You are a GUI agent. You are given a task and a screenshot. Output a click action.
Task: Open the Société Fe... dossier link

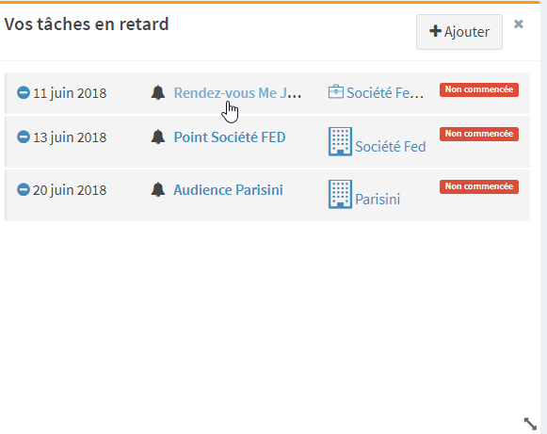(x=385, y=93)
